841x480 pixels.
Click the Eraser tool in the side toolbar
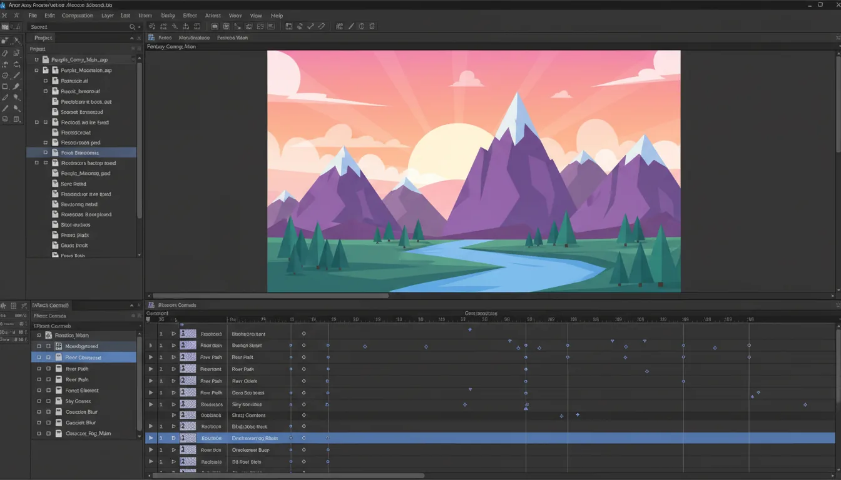click(x=16, y=97)
